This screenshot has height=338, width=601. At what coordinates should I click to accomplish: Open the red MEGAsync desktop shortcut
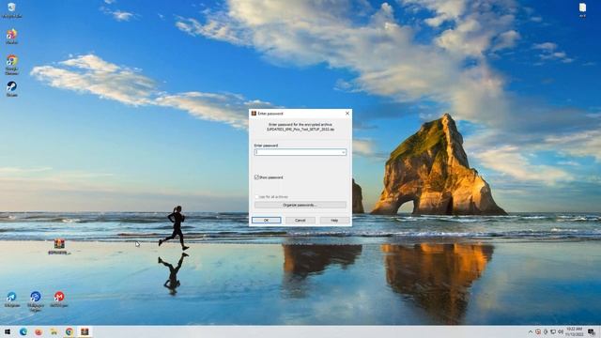pyautogui.click(x=59, y=299)
